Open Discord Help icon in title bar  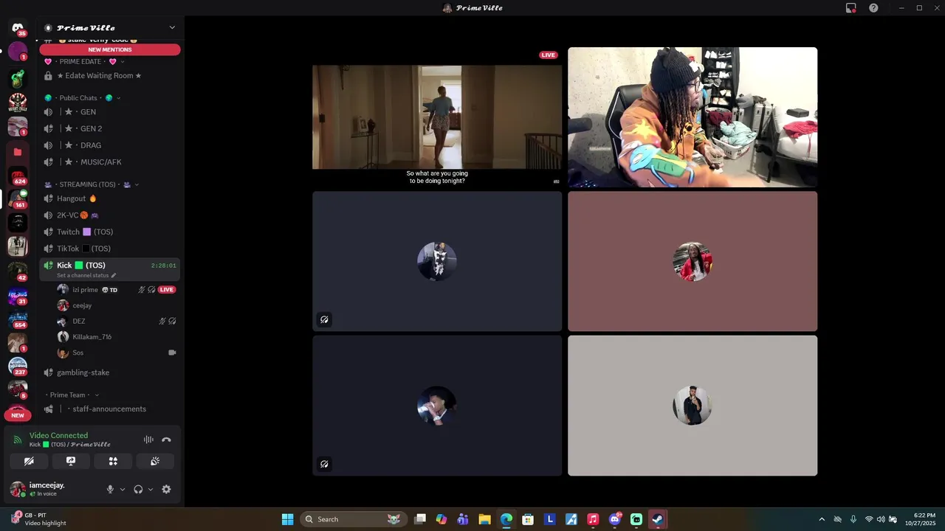tap(873, 8)
